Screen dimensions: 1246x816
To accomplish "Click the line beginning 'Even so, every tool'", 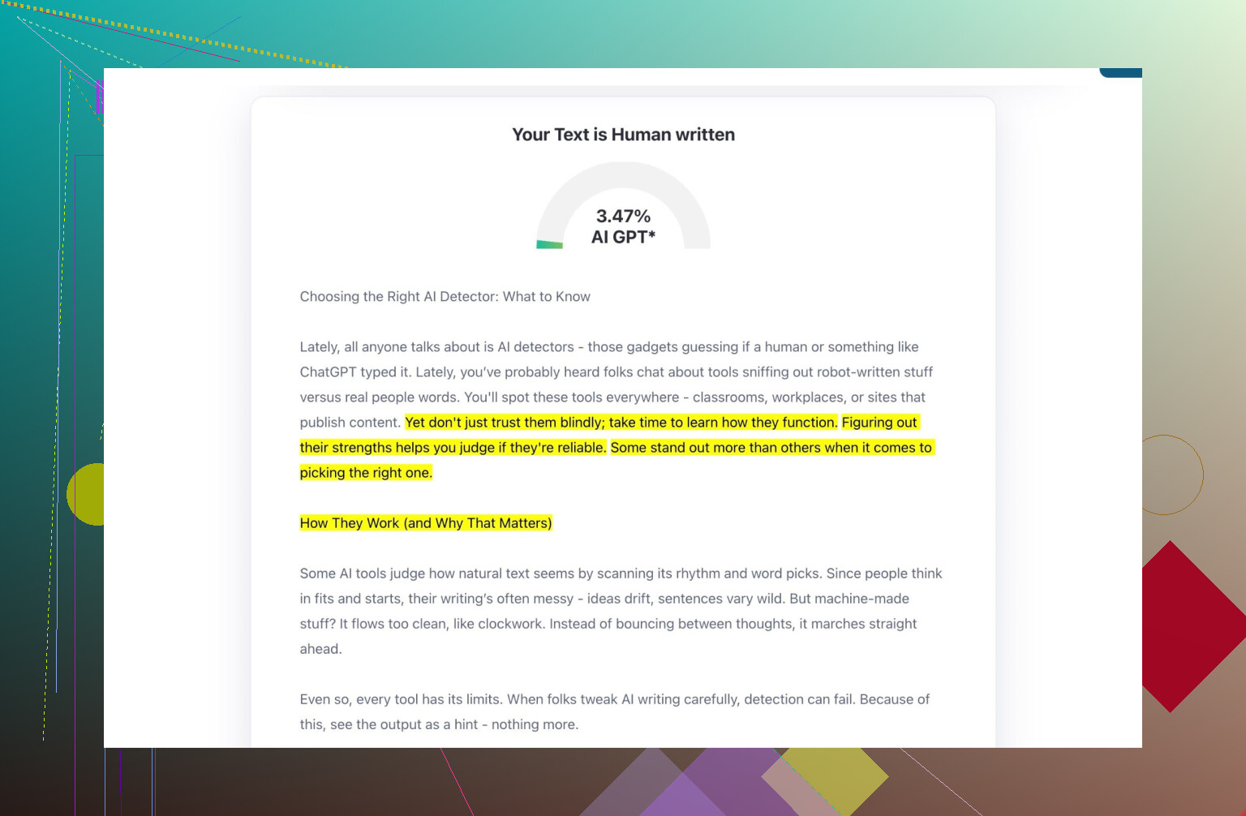I will (614, 699).
